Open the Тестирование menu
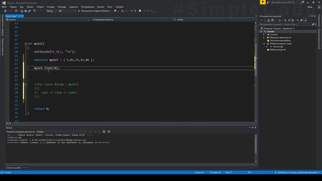Viewport: 322px width, 181px height. [87, 7]
